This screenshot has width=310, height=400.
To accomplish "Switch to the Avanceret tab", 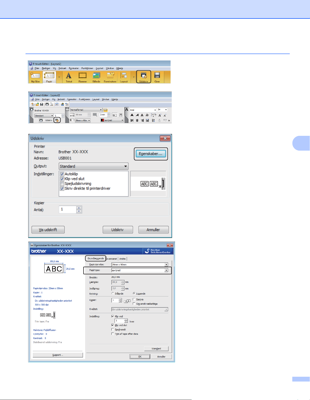I will (112, 259).
